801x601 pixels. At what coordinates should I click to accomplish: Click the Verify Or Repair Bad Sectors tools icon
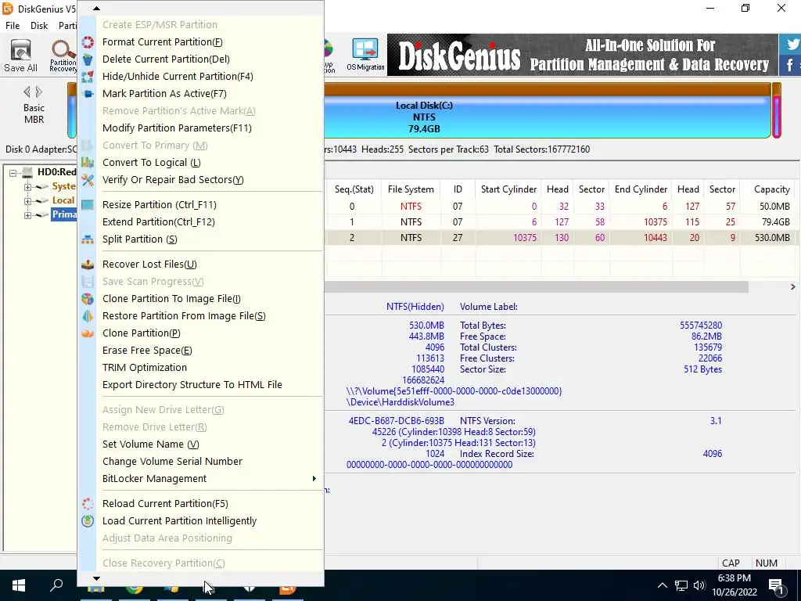point(88,180)
